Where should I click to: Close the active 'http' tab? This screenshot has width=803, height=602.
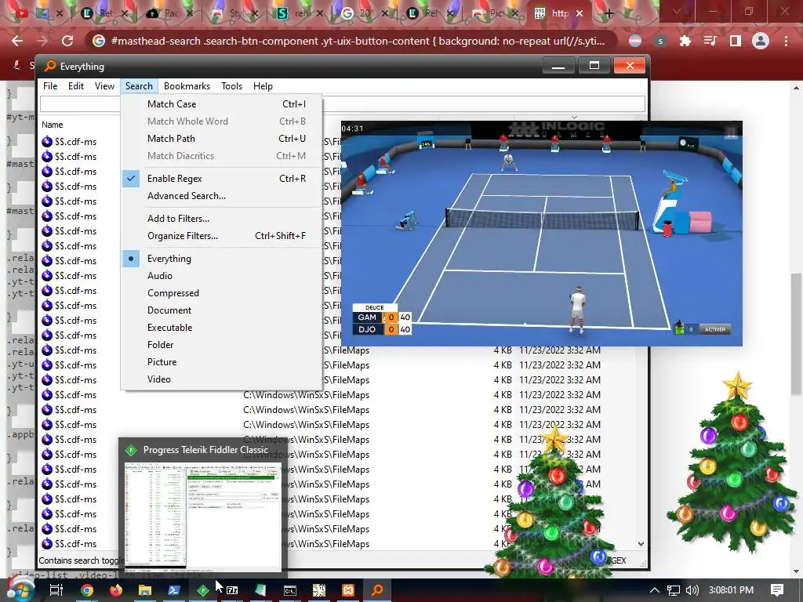(580, 13)
